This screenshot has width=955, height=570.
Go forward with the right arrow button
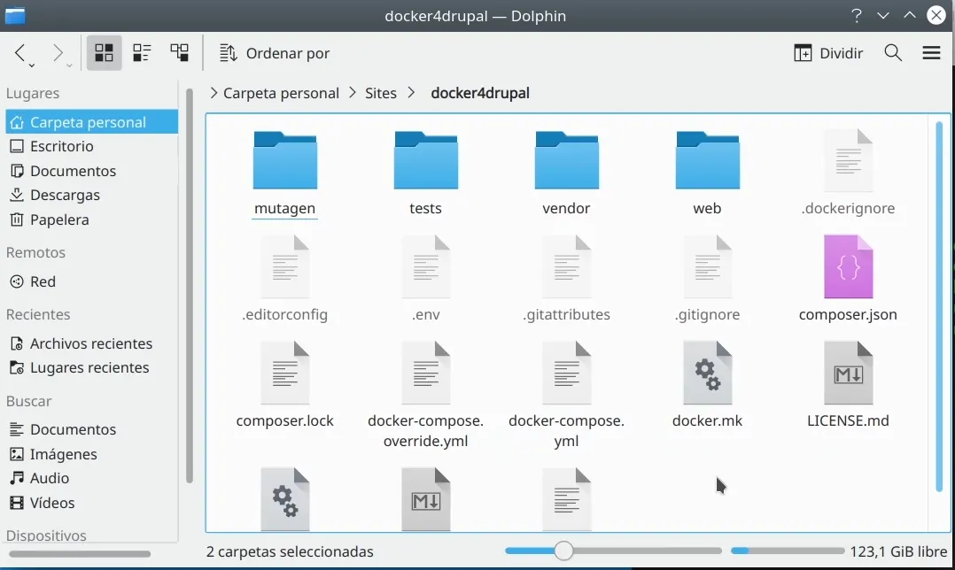tap(58, 53)
